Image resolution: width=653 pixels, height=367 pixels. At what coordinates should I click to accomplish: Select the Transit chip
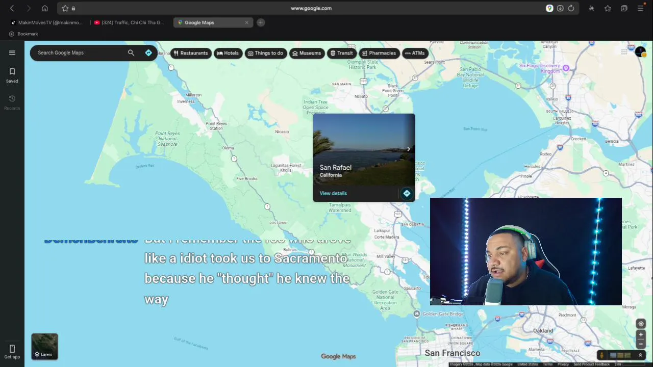341,53
